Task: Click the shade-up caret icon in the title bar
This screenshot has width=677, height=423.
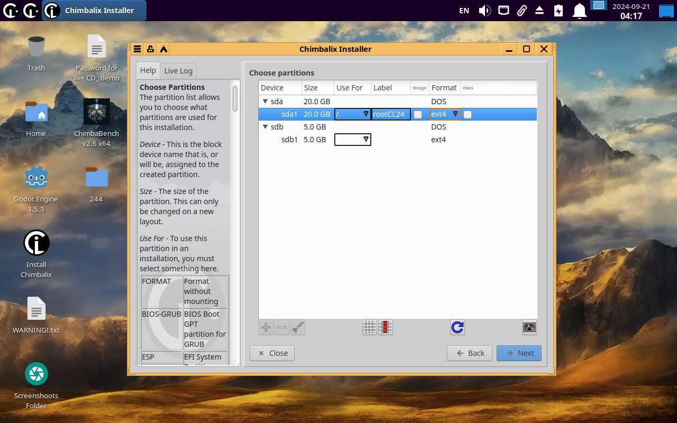Action: pos(164,49)
